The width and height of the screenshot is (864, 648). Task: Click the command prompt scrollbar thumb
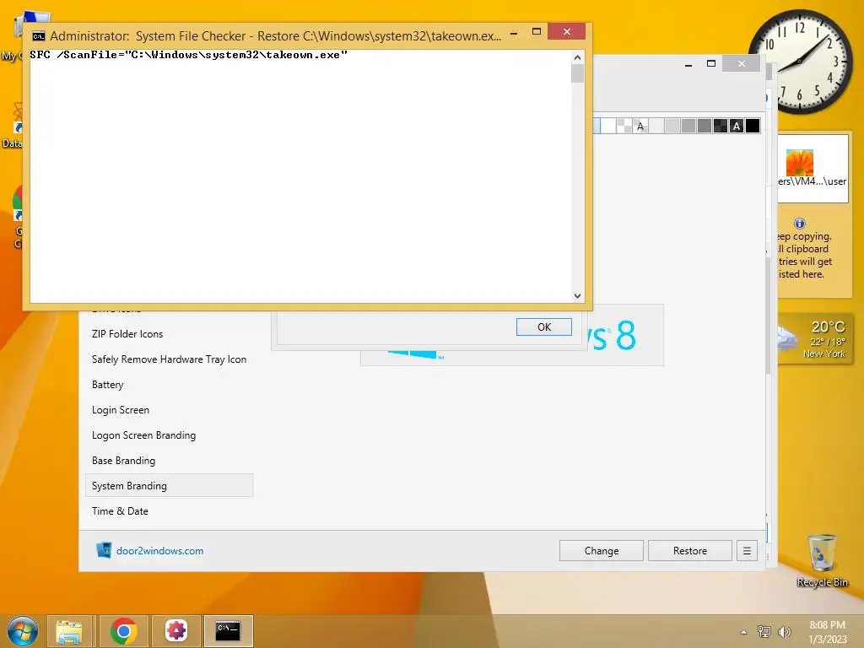coord(577,73)
